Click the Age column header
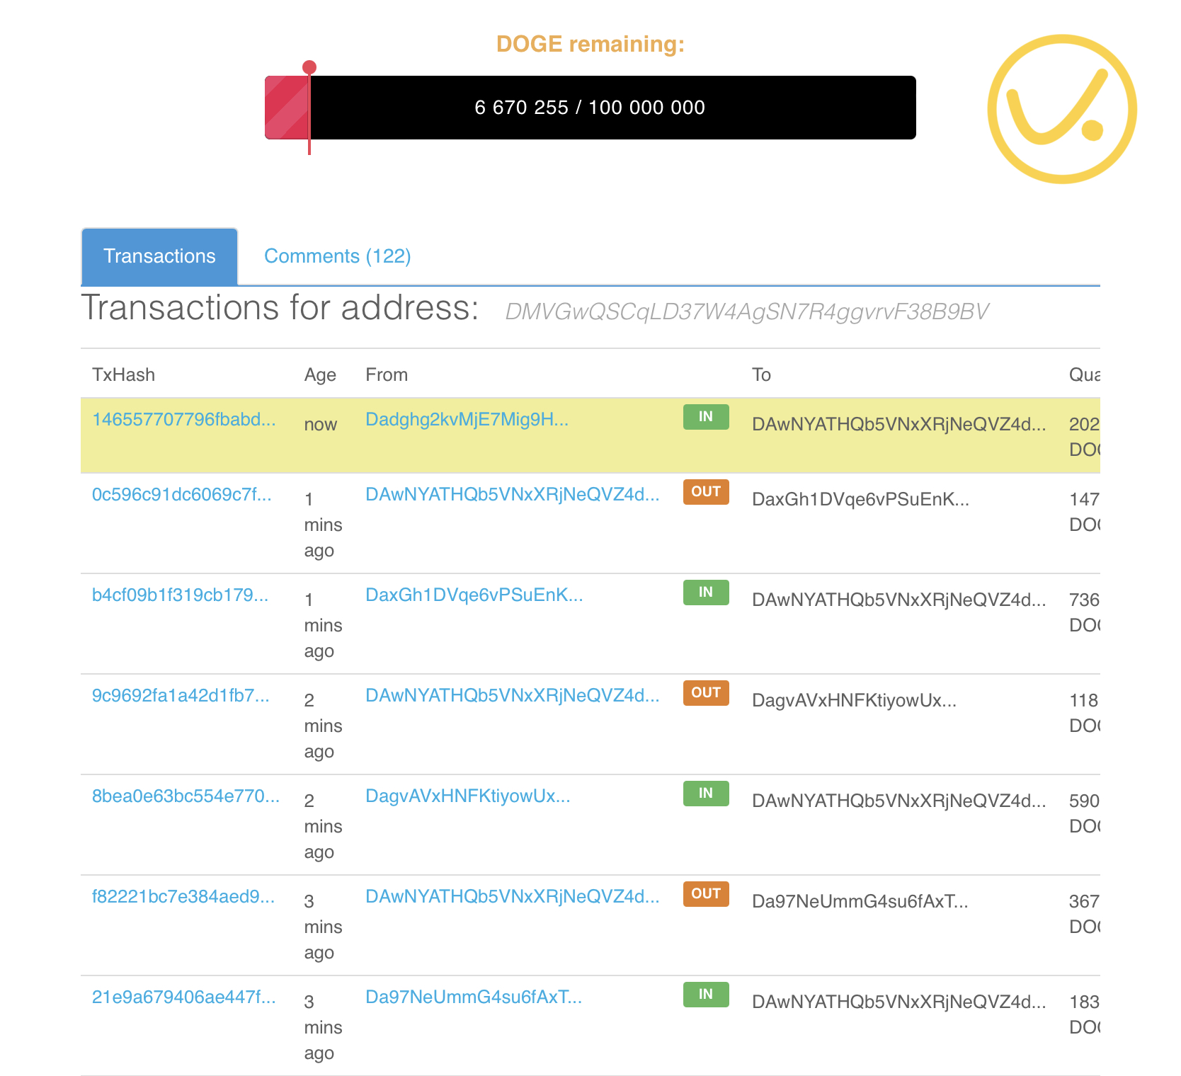 (x=320, y=374)
